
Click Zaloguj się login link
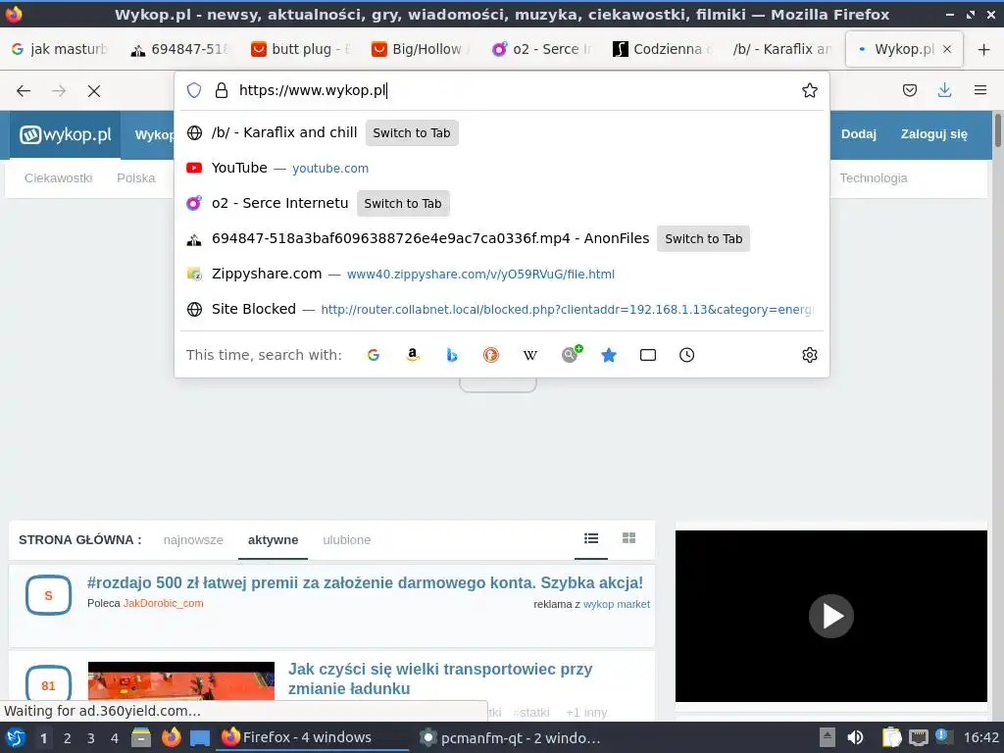point(933,133)
